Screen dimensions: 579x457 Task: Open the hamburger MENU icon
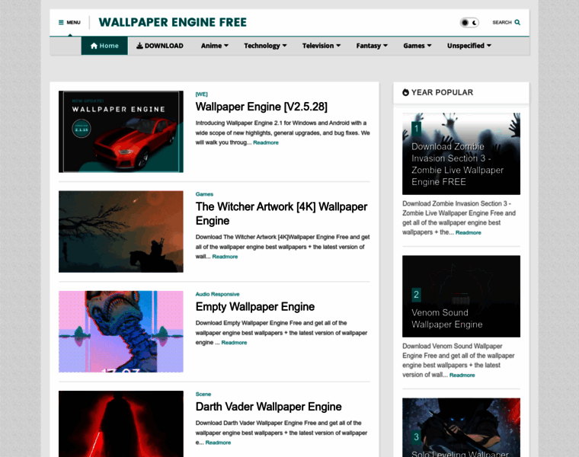click(61, 23)
